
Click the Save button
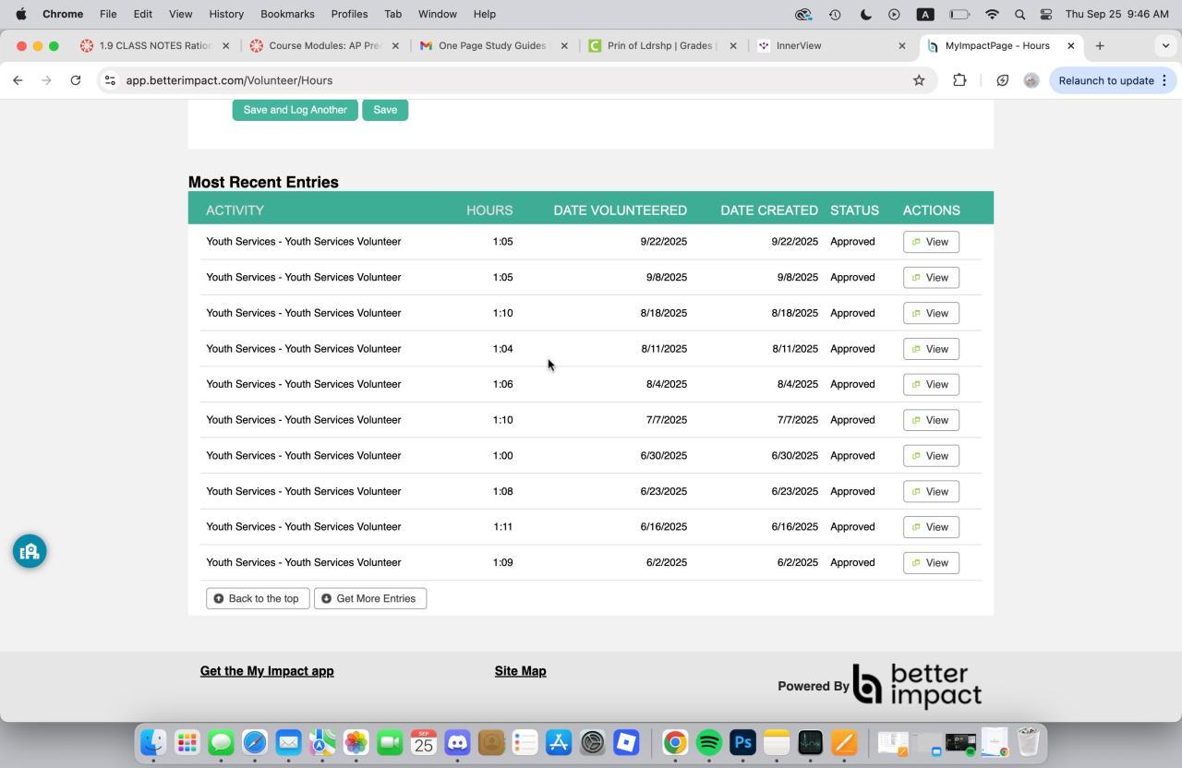pyautogui.click(x=385, y=110)
